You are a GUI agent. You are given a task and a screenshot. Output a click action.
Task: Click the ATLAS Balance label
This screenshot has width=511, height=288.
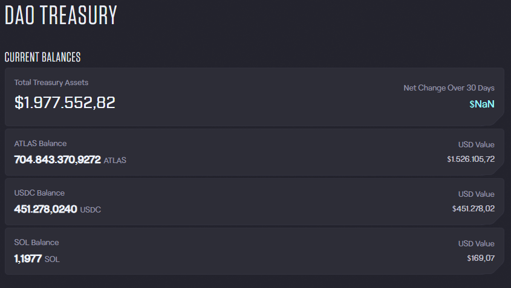(x=41, y=144)
